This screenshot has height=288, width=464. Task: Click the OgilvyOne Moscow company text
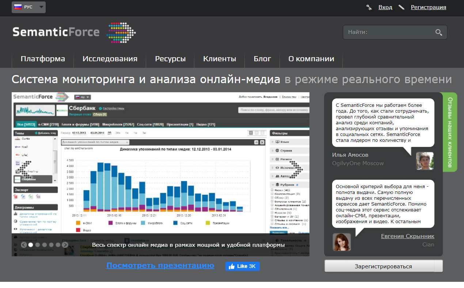coord(358,163)
